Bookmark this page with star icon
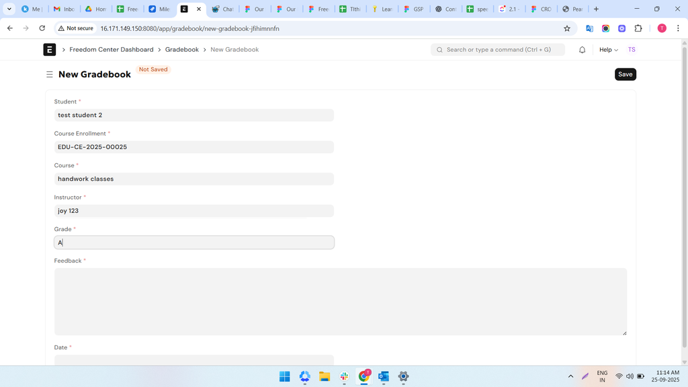 point(567,29)
